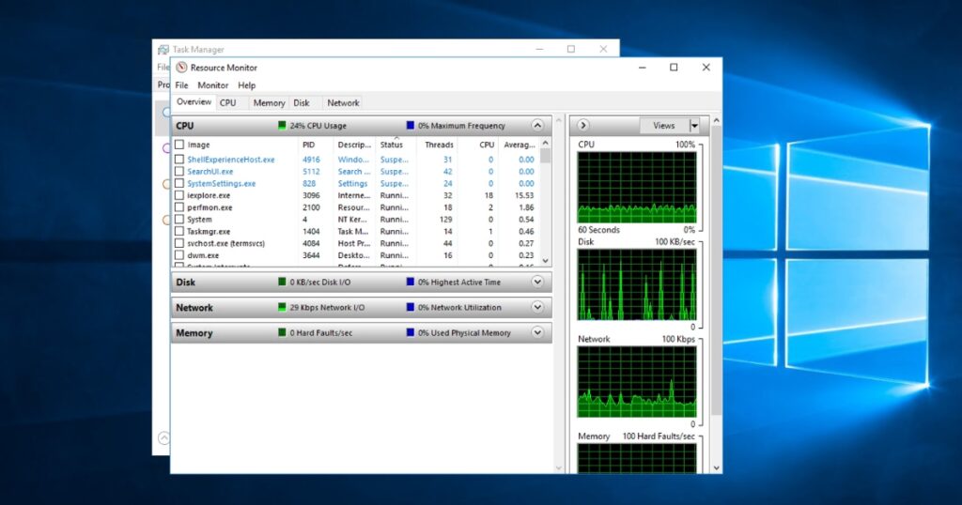
Task: Click the Views button
Action: click(664, 126)
